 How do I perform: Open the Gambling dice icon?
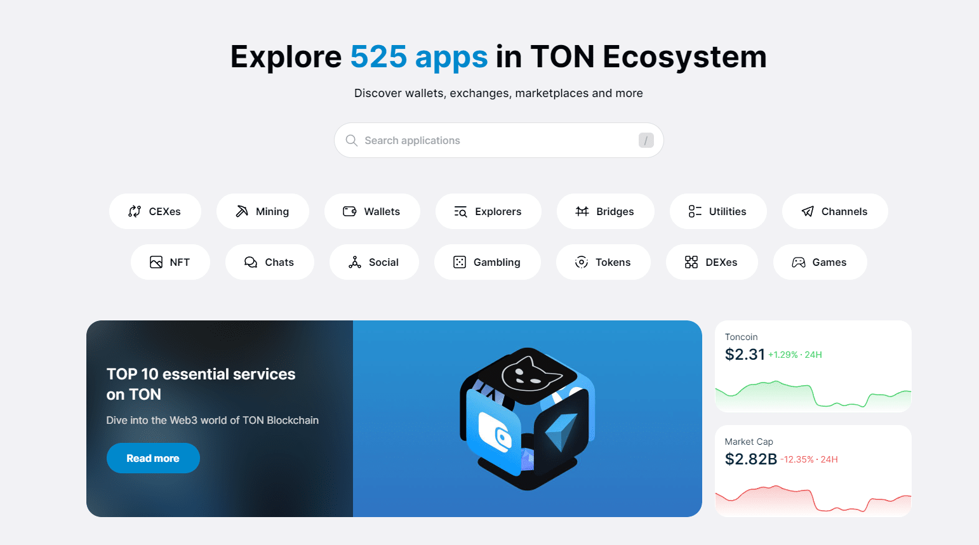point(460,262)
